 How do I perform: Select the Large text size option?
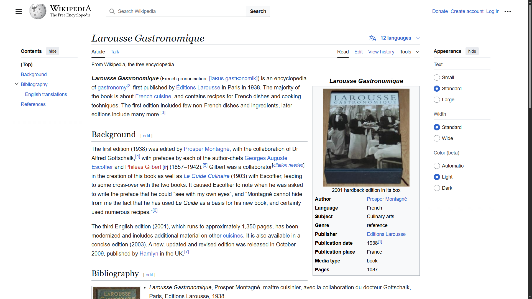click(437, 100)
